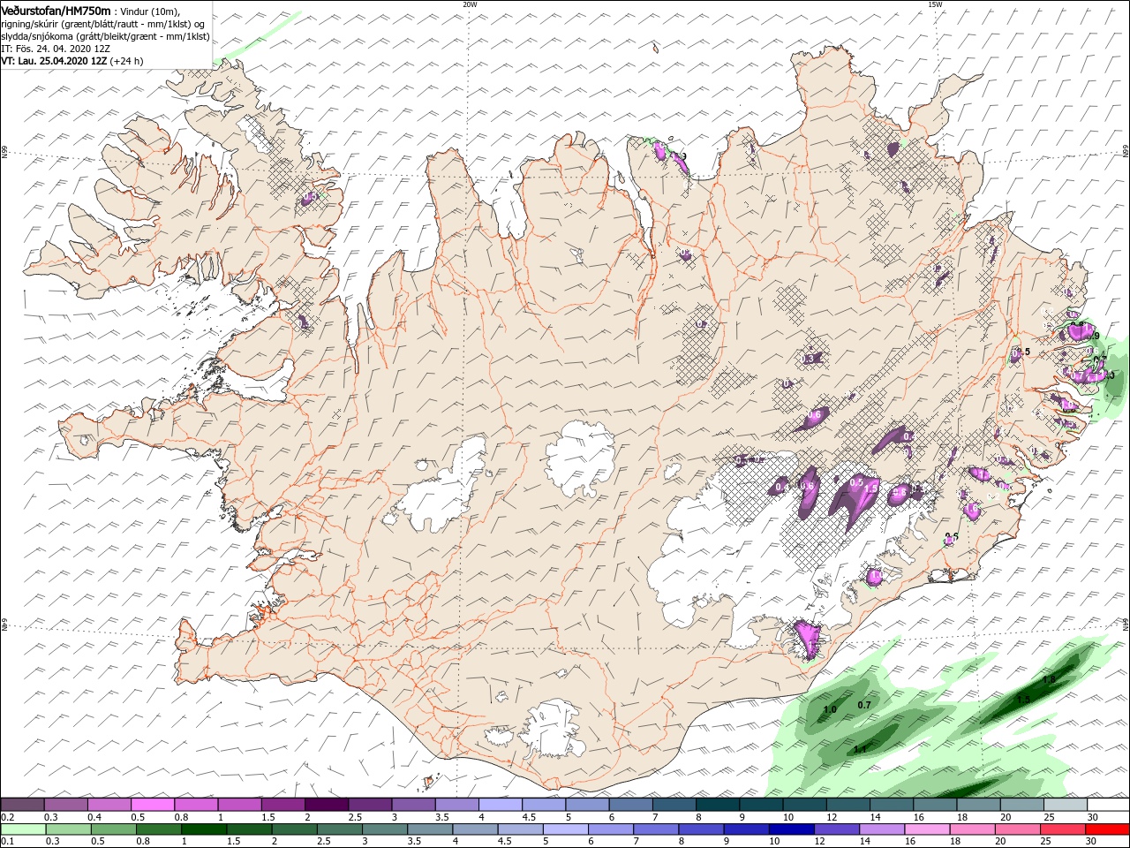The image size is (1130, 848).
Task: Click the lavender 4 swatch, upper legend row
Action: (x=500, y=805)
